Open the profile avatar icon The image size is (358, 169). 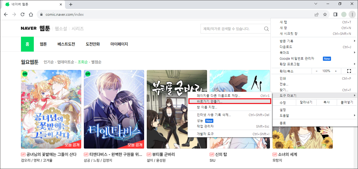pos(344,14)
